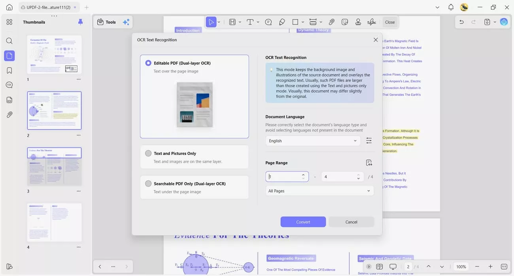Expand the All Pages range dropdown

[x=319, y=190]
